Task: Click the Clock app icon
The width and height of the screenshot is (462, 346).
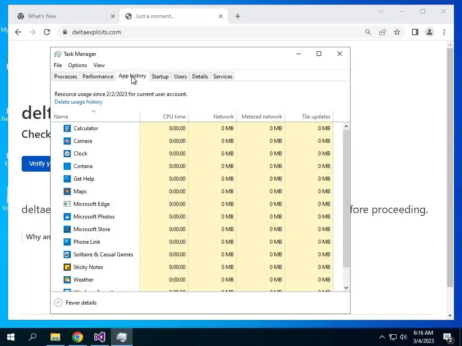Action: tap(67, 154)
